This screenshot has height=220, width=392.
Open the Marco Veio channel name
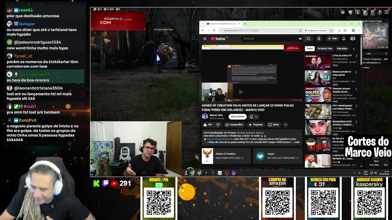(x=216, y=115)
